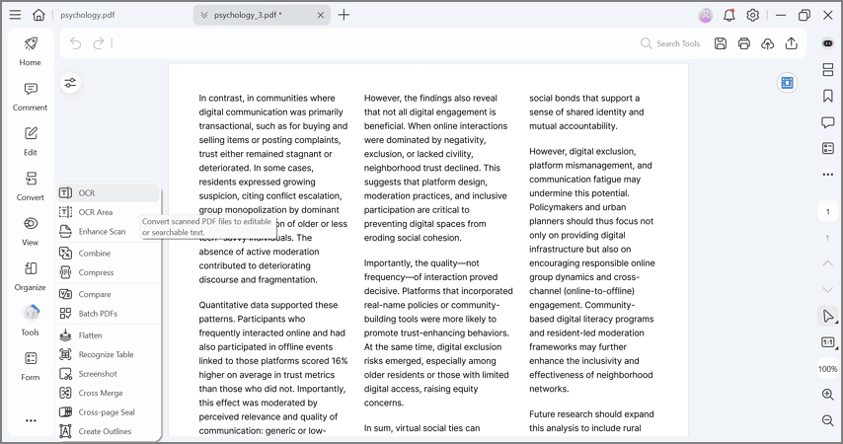Go to the home screen icon
This screenshot has width=843, height=444.
pos(38,15)
